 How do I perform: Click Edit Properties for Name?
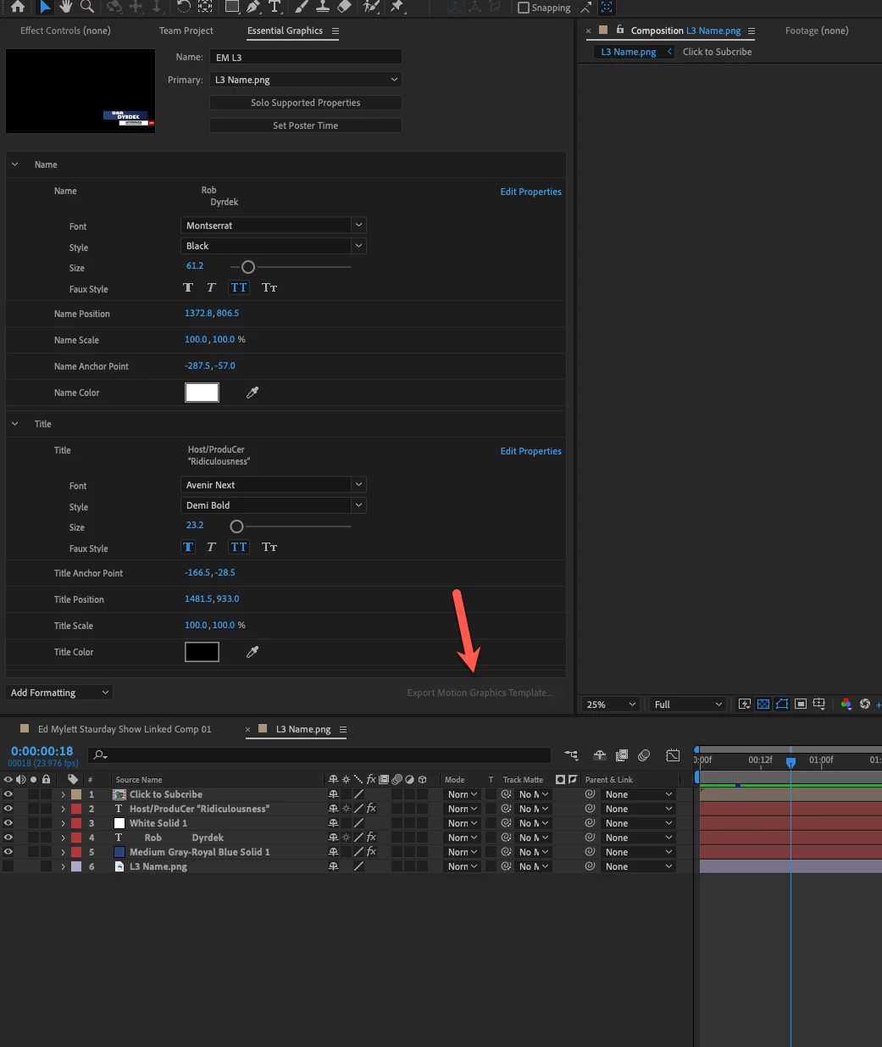point(530,192)
